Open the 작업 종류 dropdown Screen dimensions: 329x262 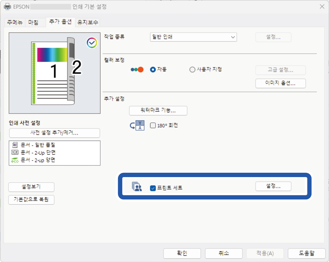tap(193, 37)
